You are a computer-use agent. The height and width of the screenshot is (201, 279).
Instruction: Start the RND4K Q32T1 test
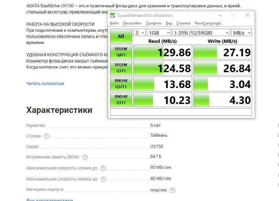pos(121,84)
